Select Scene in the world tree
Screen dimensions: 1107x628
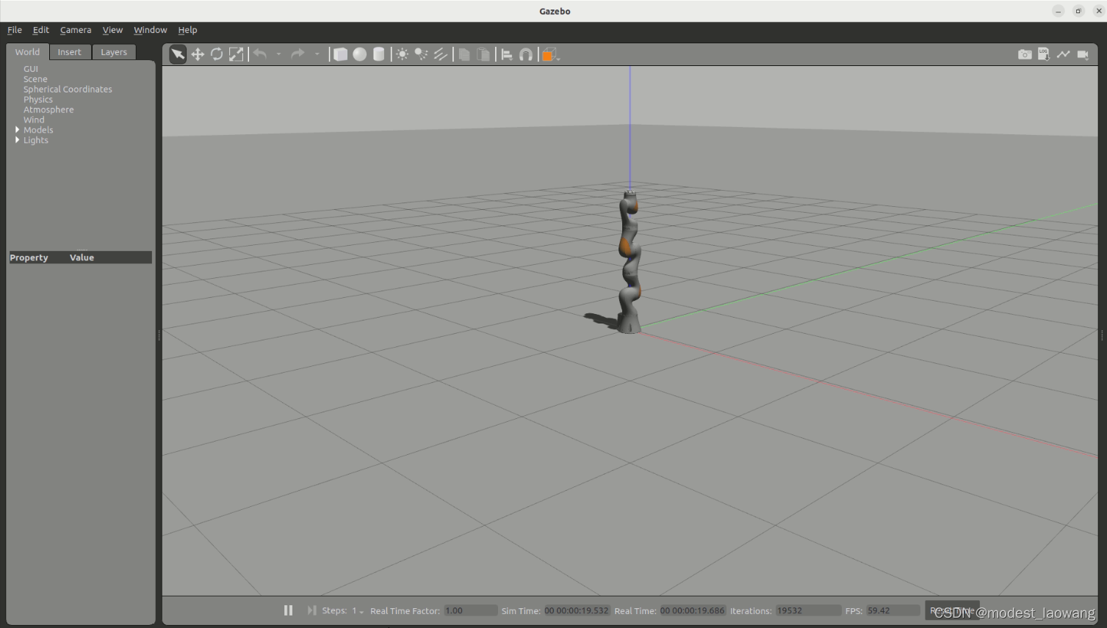[35, 79]
